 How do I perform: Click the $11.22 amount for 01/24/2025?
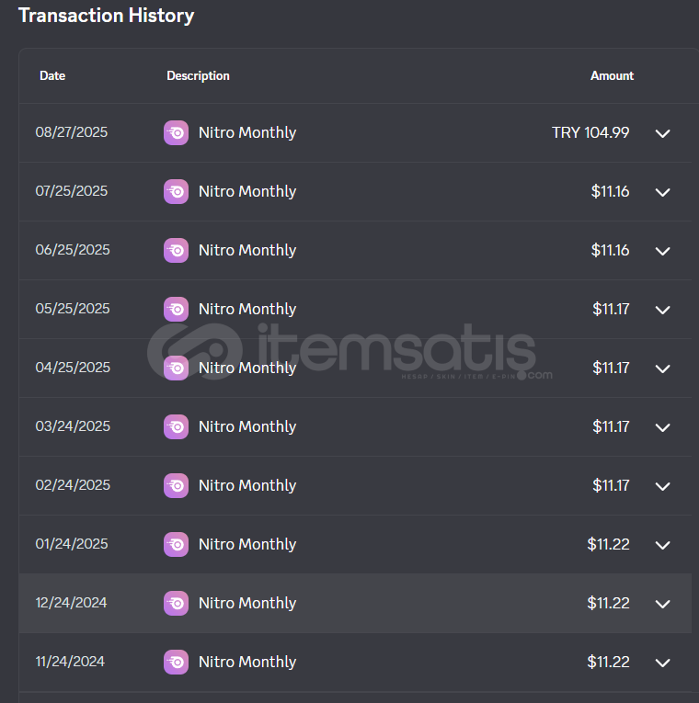608,544
